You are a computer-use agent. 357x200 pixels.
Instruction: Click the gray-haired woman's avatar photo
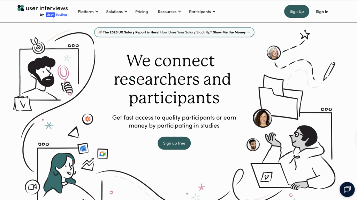point(274,53)
